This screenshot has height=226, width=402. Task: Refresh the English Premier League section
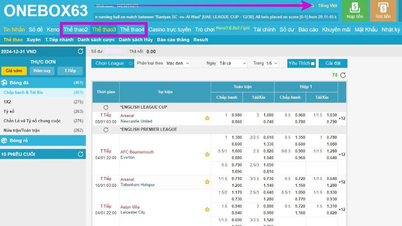pyautogui.click(x=106, y=130)
